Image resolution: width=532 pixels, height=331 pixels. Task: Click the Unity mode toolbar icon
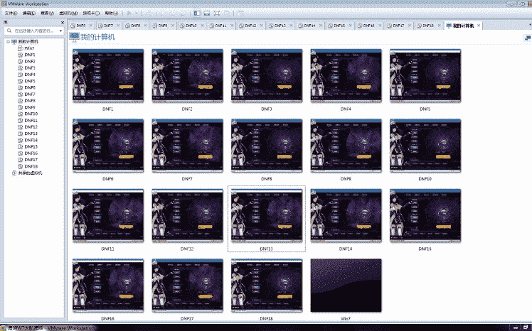tap(227, 13)
